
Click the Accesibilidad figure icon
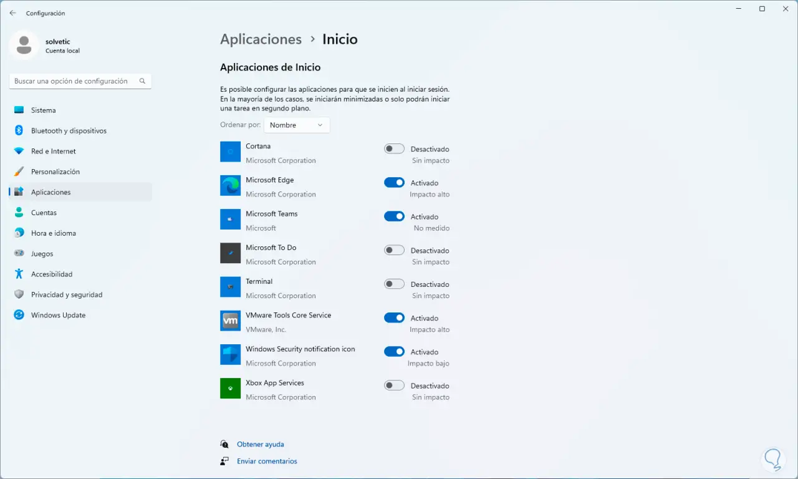(x=19, y=274)
